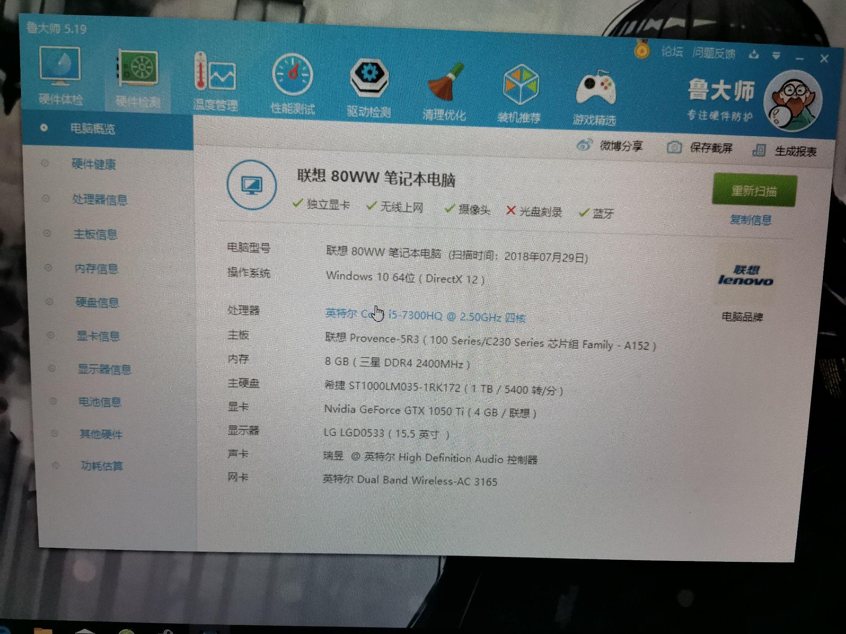Click the Lenovo brand logo

pos(746,276)
